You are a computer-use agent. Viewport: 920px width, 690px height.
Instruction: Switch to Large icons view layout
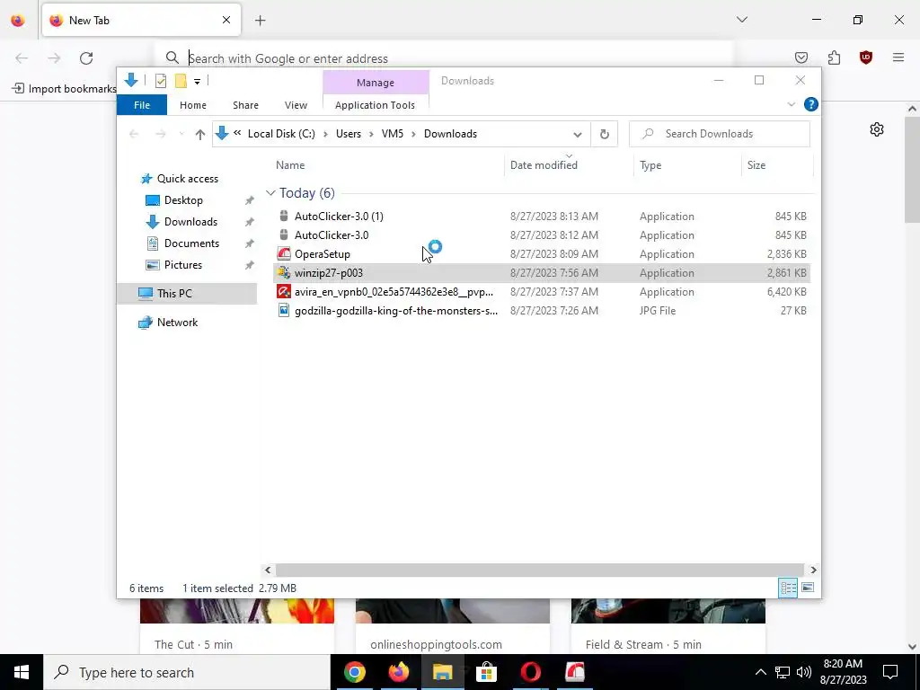pos(808,588)
